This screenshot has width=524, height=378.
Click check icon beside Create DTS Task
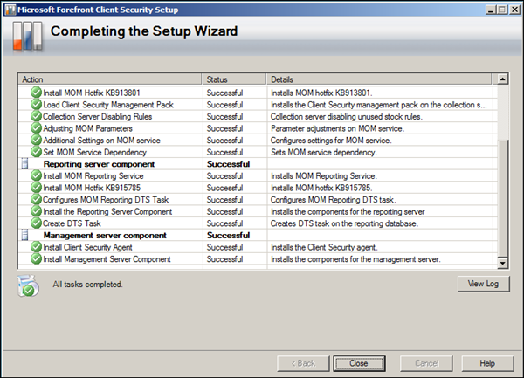click(x=36, y=223)
